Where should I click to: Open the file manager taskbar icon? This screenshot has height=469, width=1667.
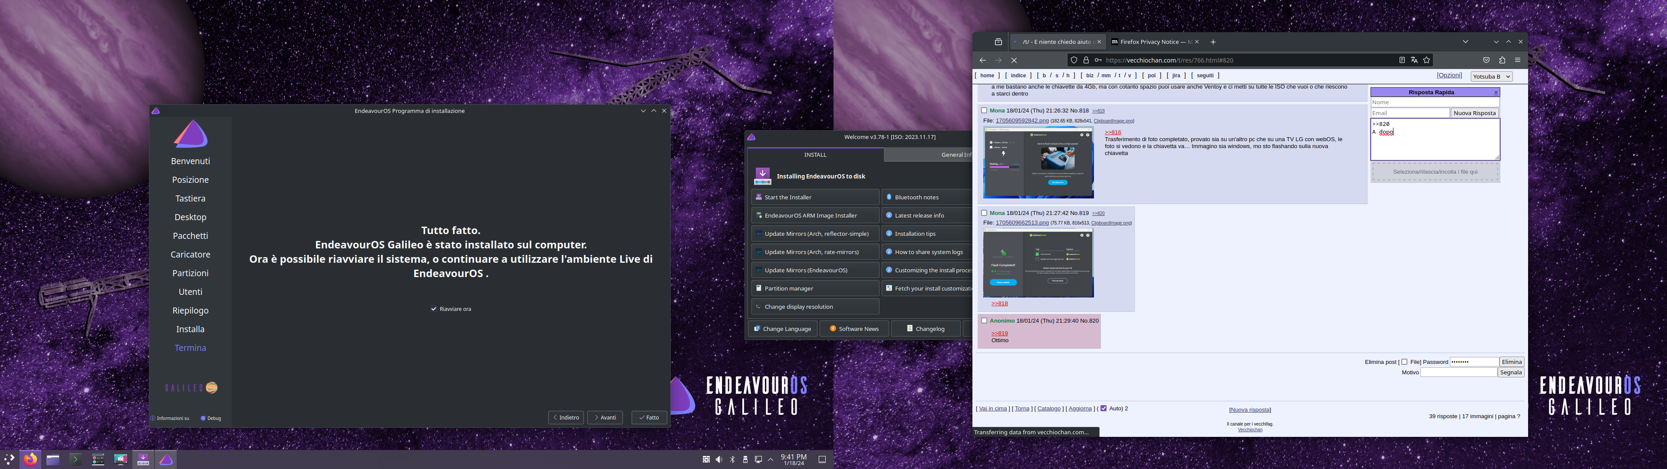53,459
